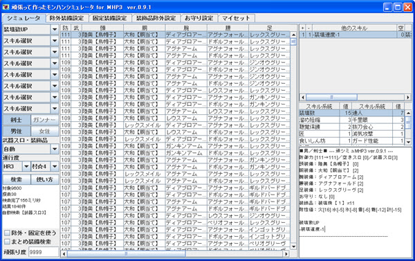The height and width of the screenshot is (261, 415).
Task: Choose the 男性 gender toggle
Action: point(17,131)
